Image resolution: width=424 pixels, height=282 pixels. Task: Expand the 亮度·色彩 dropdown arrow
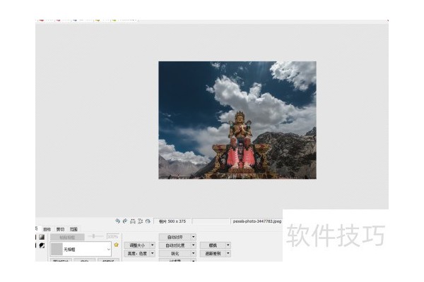click(153, 253)
